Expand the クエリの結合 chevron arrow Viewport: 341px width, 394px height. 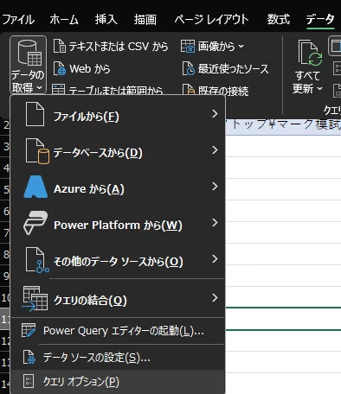215,298
